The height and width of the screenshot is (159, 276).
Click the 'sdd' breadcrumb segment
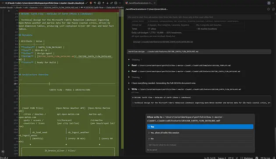point(26,7)
